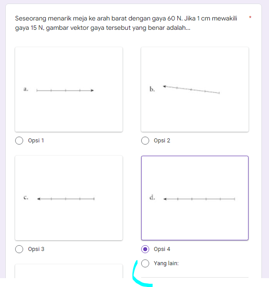The width and height of the screenshot is (269, 287).
Task: Open image b with slanted vector
Action: tap(195, 89)
